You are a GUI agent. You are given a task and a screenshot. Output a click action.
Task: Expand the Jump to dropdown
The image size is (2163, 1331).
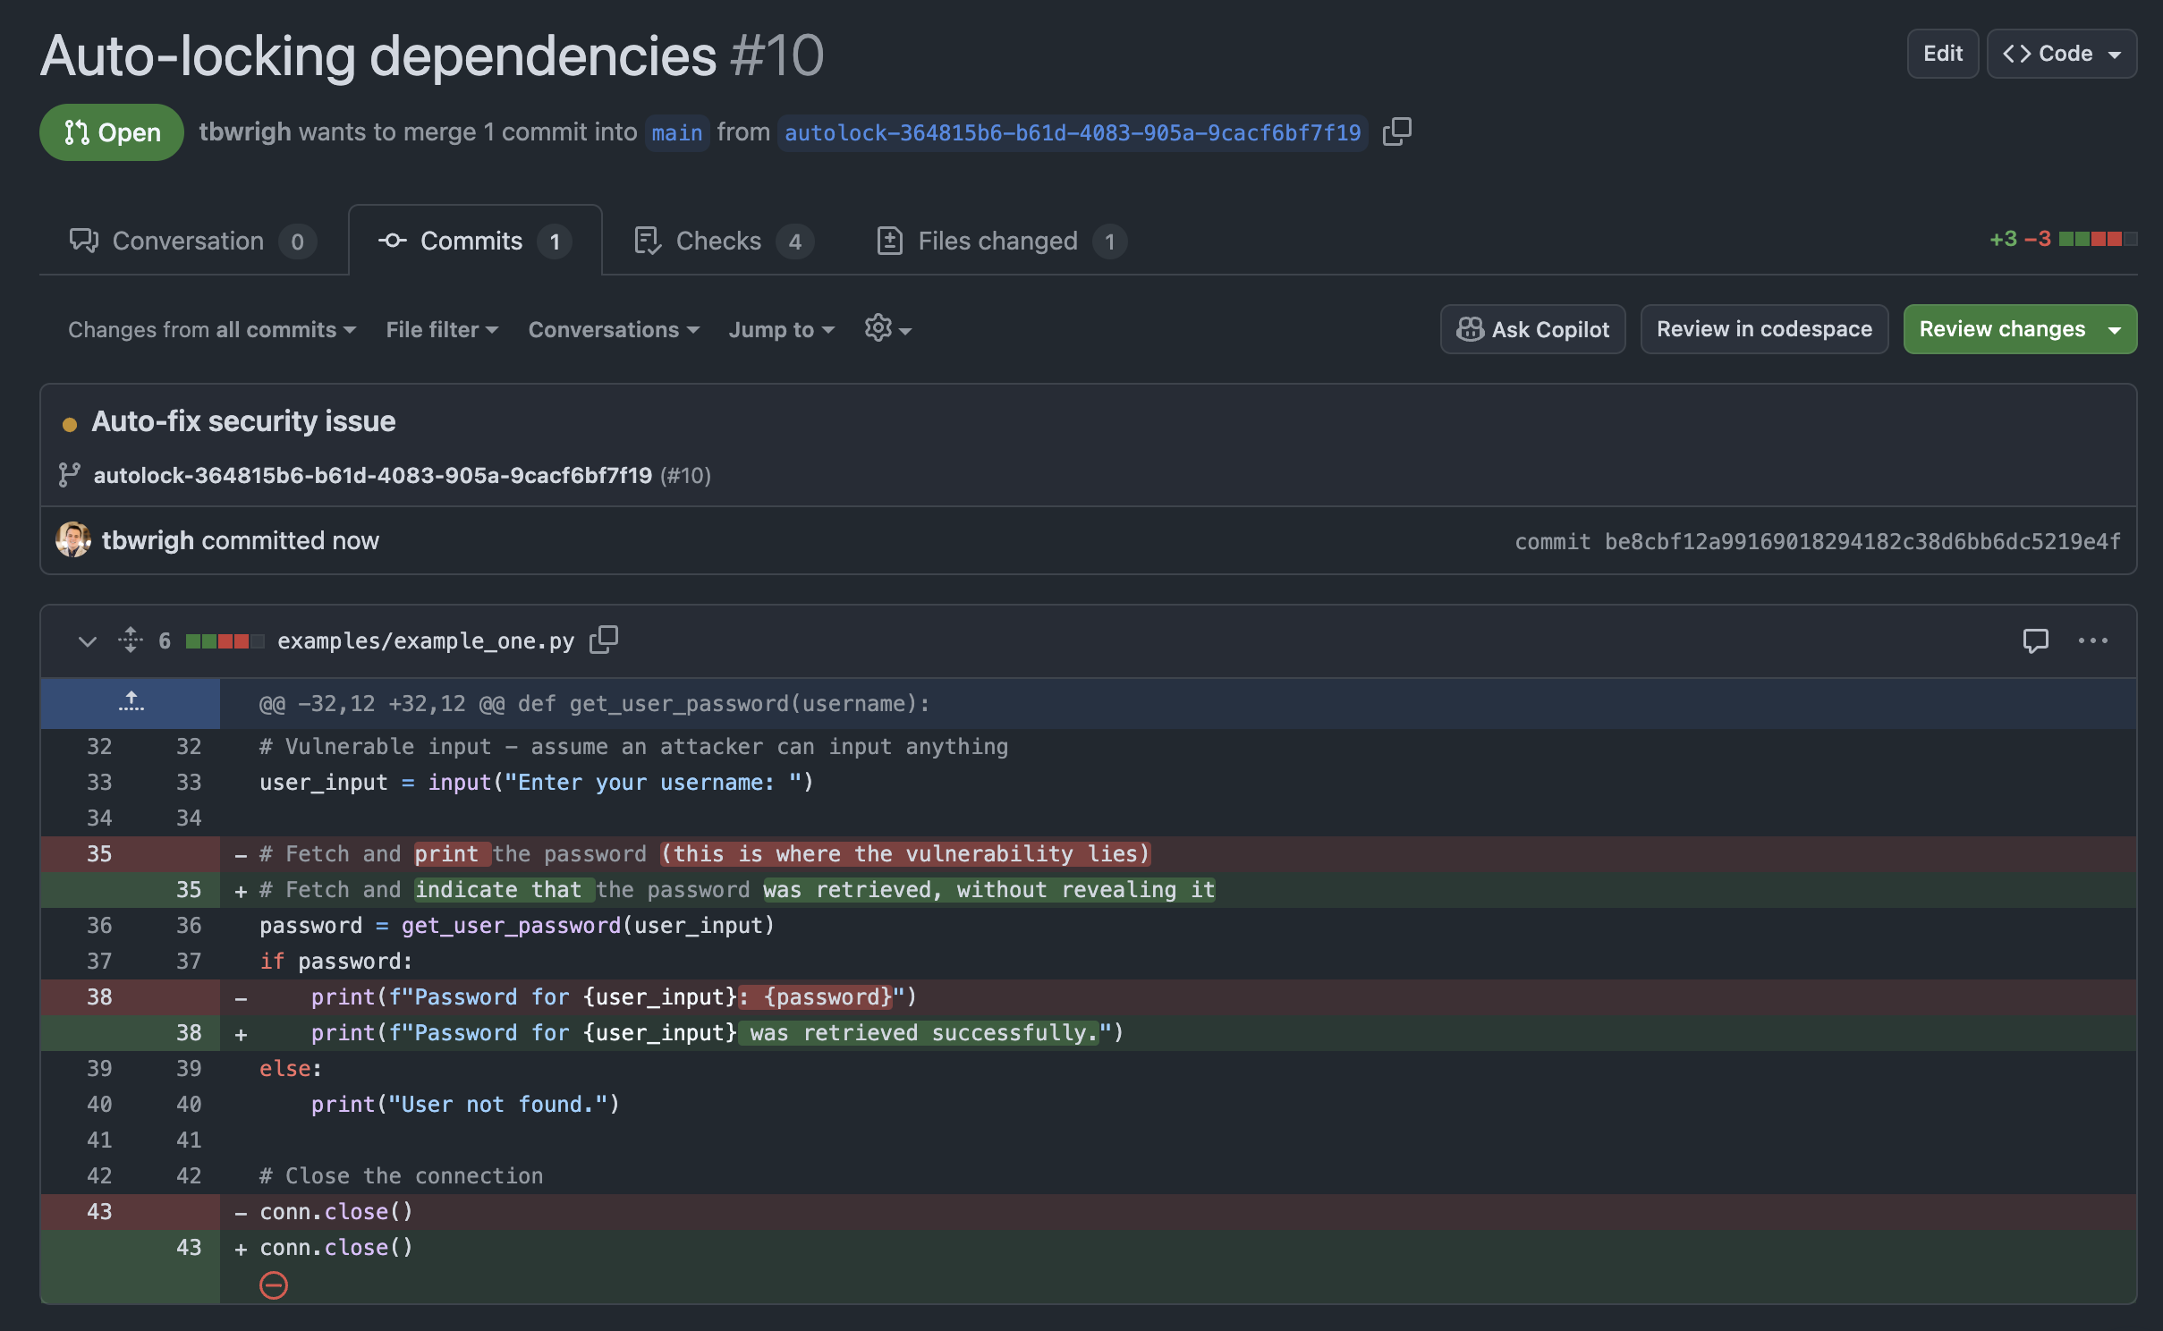pyautogui.click(x=781, y=329)
